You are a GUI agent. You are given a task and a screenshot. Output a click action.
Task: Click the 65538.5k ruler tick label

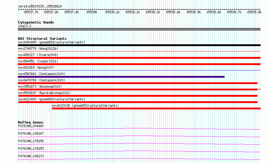(194, 12)
